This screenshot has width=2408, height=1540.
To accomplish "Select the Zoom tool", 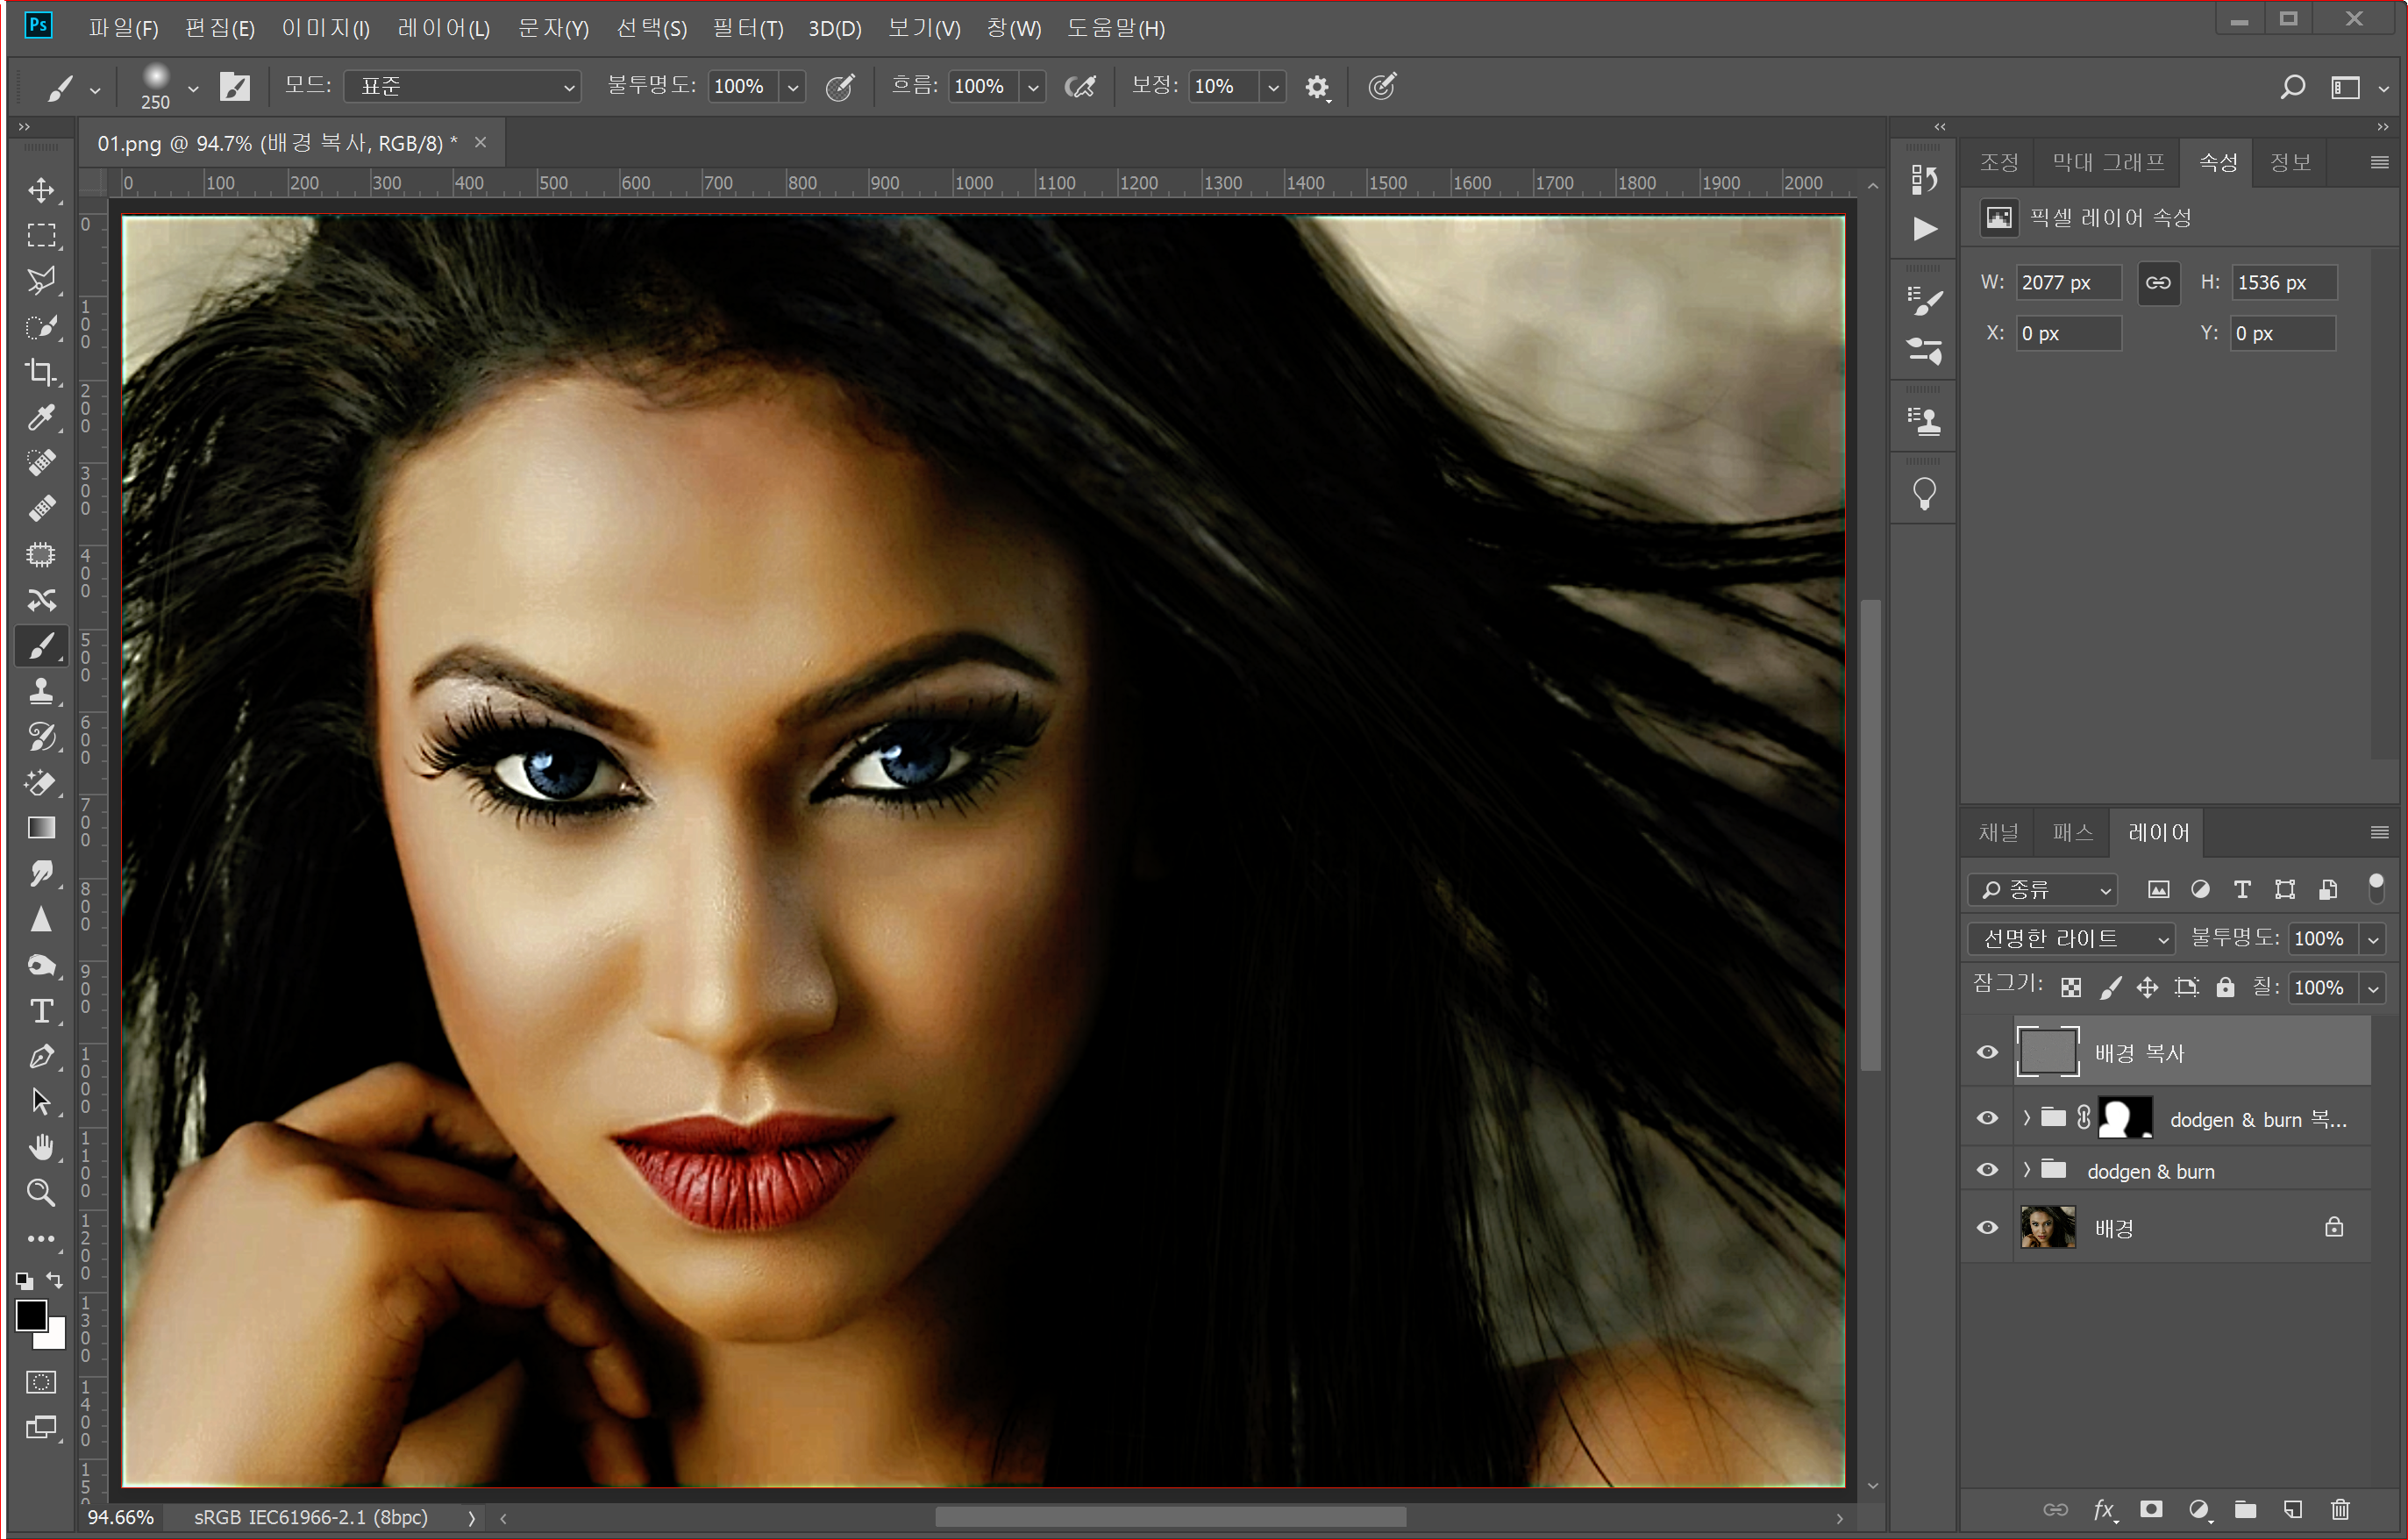I will click(x=41, y=1192).
